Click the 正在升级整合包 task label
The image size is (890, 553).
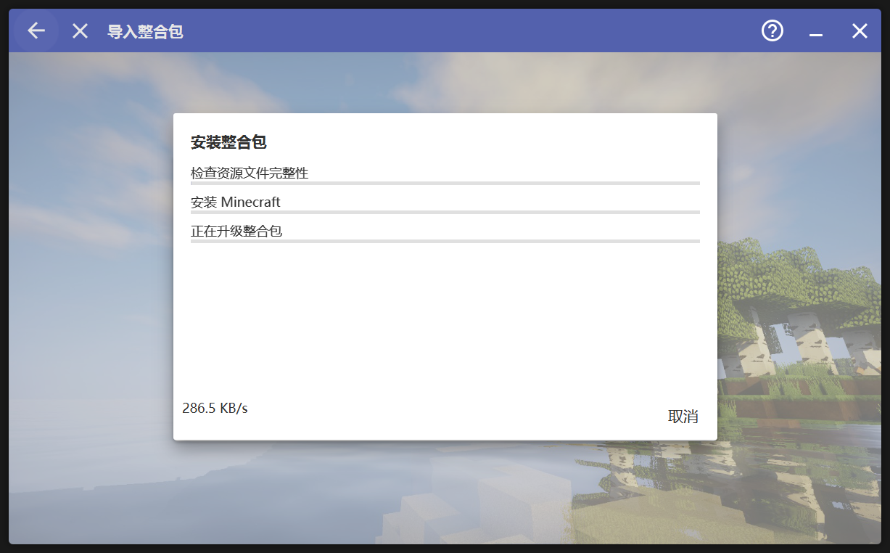coord(236,230)
